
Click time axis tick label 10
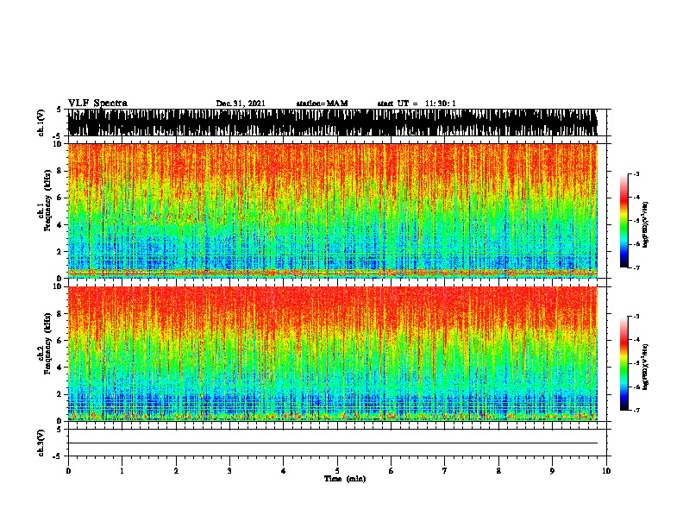point(606,471)
